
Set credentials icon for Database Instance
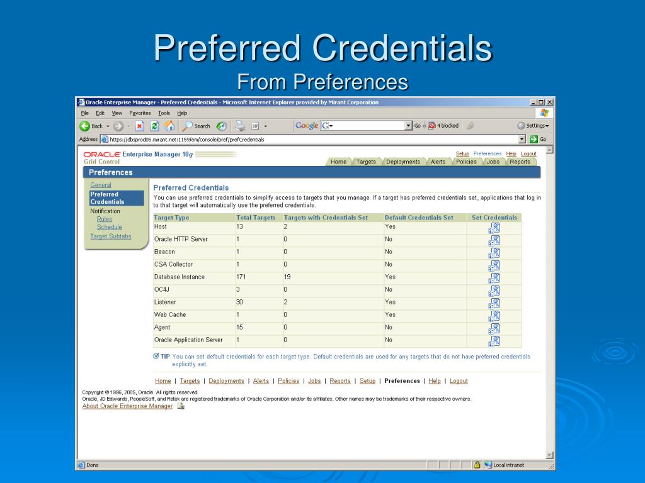point(494,279)
